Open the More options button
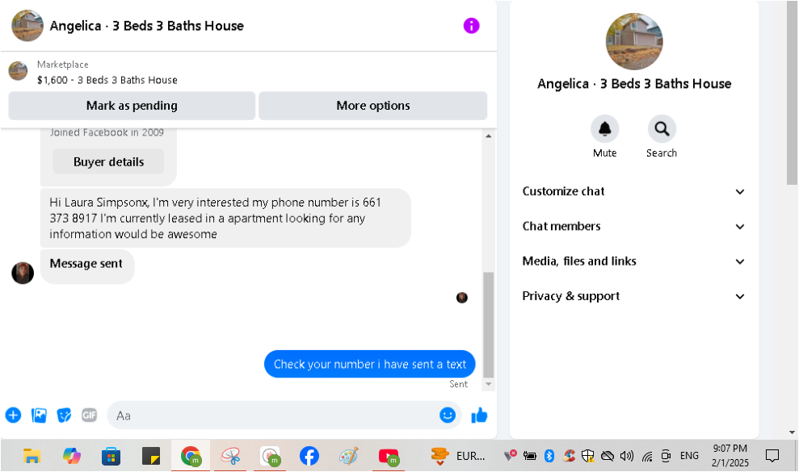Image resolution: width=799 pixels, height=472 pixels. pyautogui.click(x=372, y=106)
